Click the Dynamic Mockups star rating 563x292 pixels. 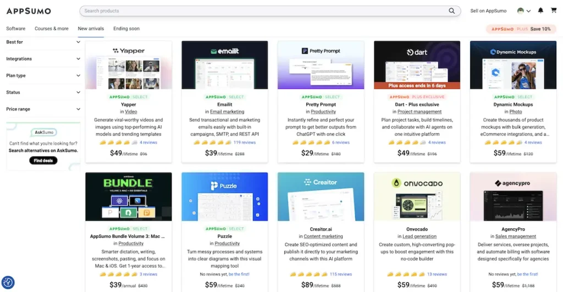pos(504,143)
